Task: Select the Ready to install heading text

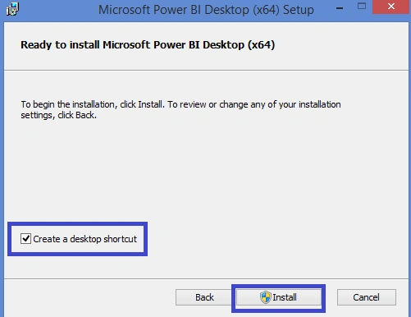Action: (x=148, y=45)
